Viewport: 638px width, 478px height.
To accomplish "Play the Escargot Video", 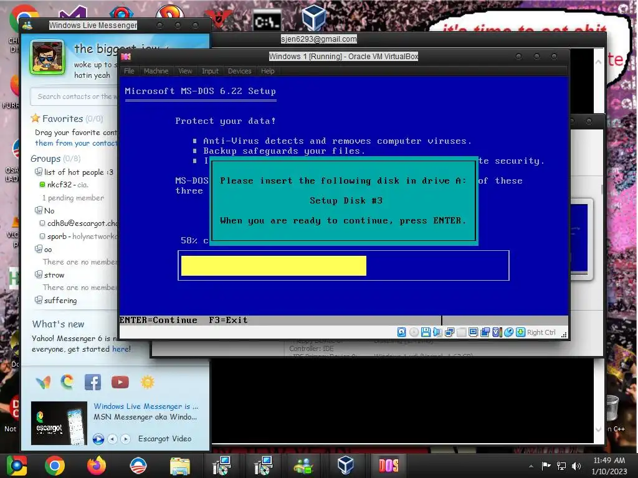I will pos(98,439).
